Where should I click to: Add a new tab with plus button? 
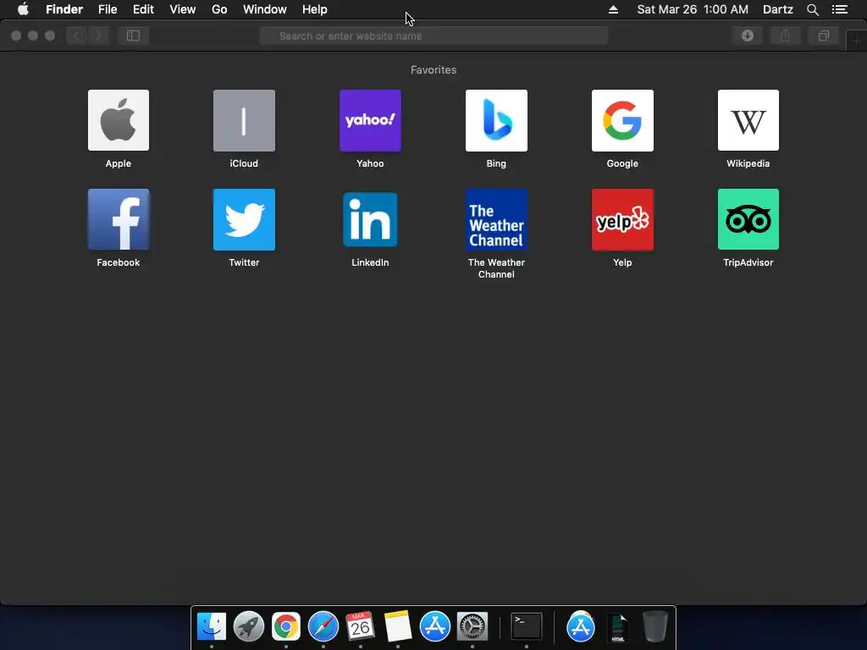(856, 41)
